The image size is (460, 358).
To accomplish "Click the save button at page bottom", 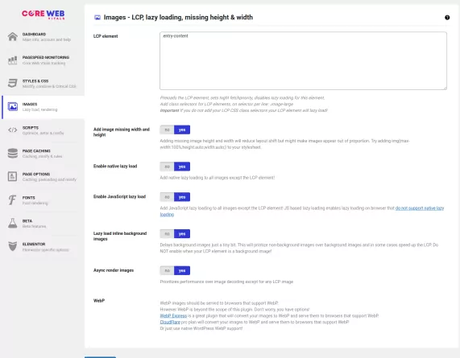I will point(100,357).
